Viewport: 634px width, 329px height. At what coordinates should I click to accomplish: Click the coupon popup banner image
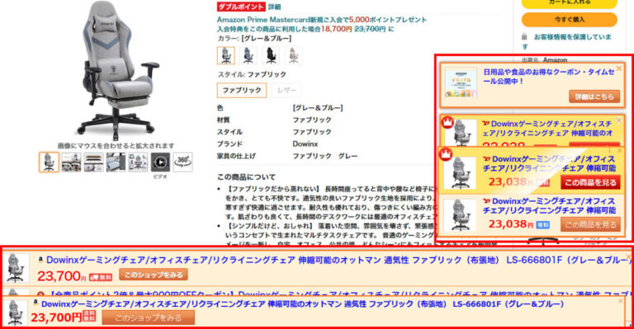click(x=461, y=83)
